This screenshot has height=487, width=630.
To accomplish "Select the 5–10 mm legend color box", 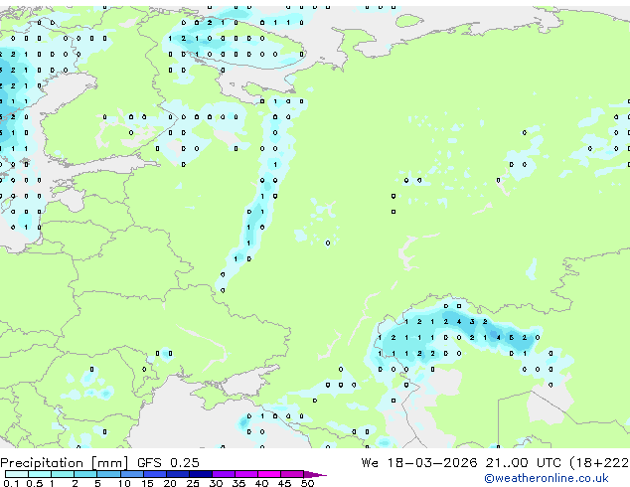I will pyautogui.click(x=109, y=474).
